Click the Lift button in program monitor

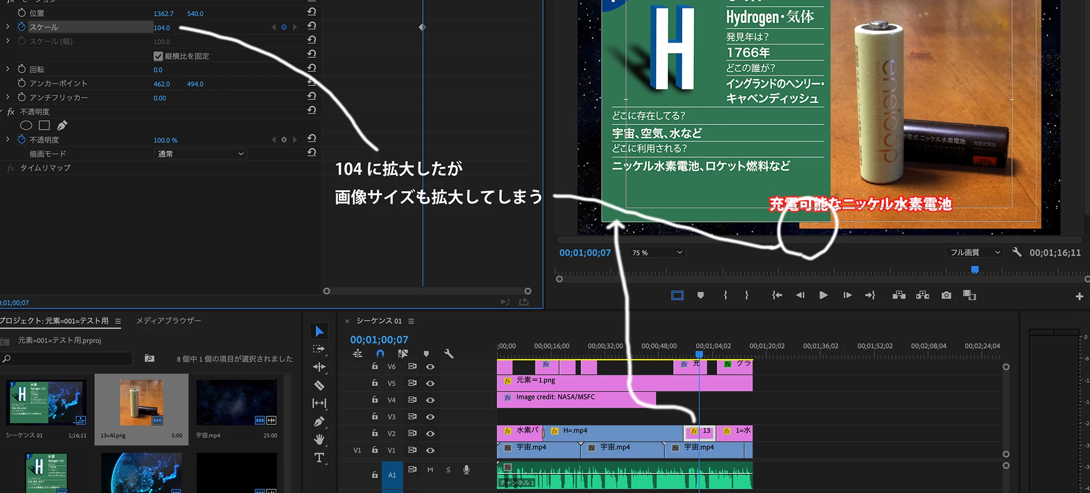coord(899,295)
